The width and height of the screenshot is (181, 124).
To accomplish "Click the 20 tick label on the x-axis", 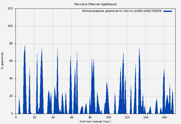I will tap(34, 117).
